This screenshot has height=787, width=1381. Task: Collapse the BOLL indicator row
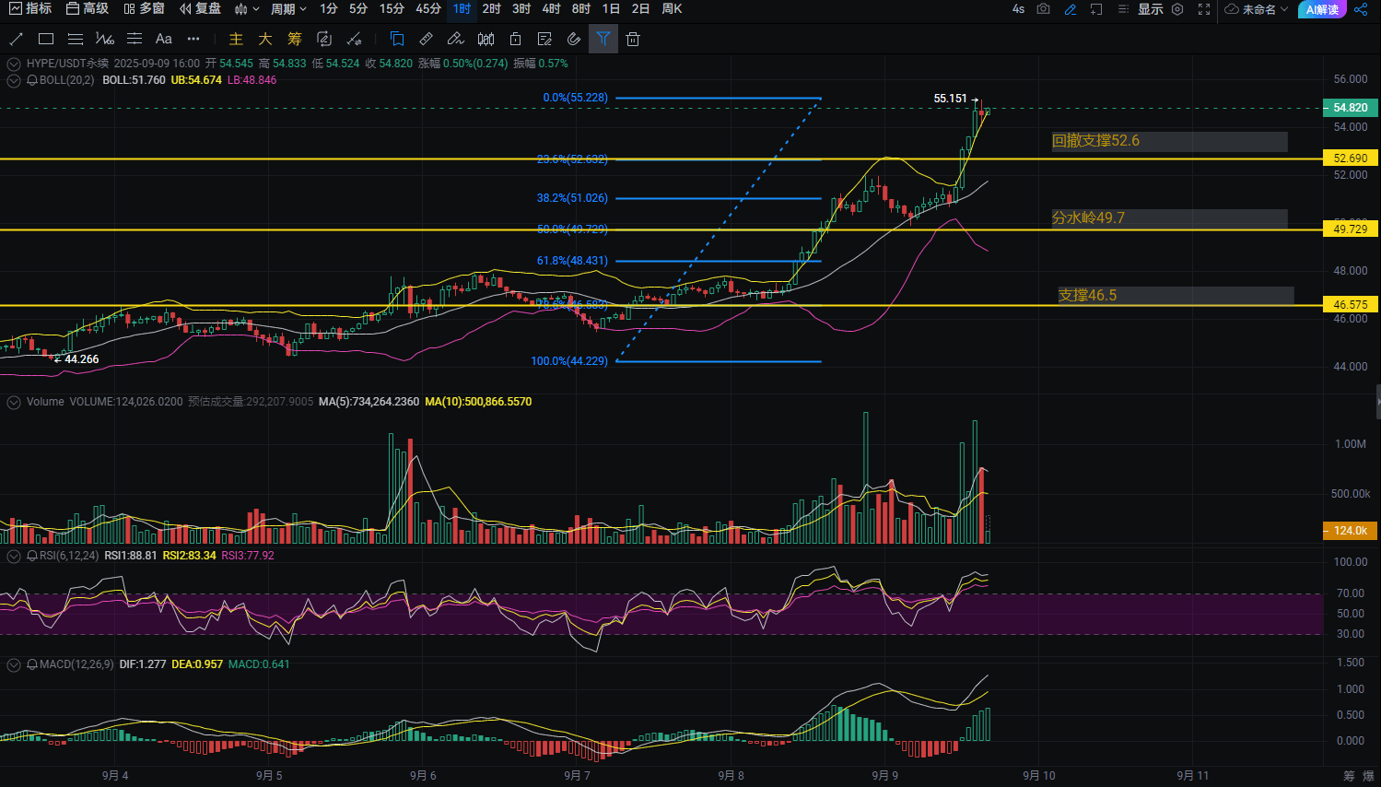coord(13,79)
